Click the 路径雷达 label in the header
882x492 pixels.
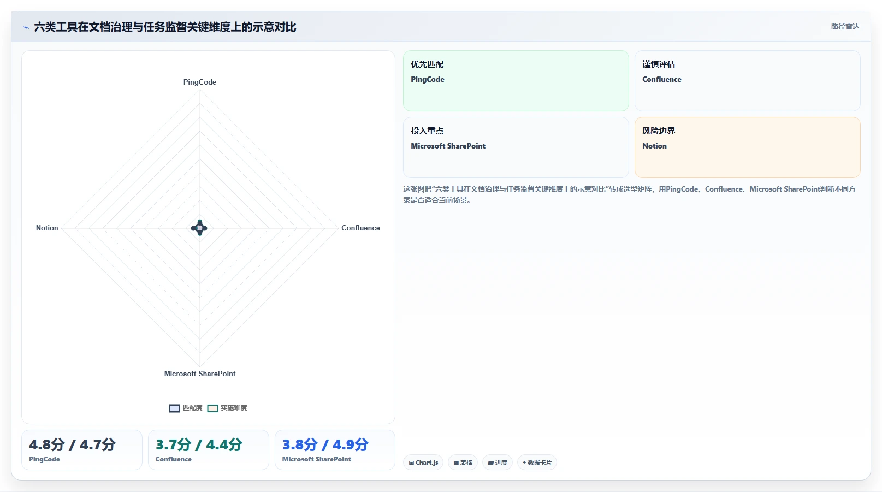(845, 26)
